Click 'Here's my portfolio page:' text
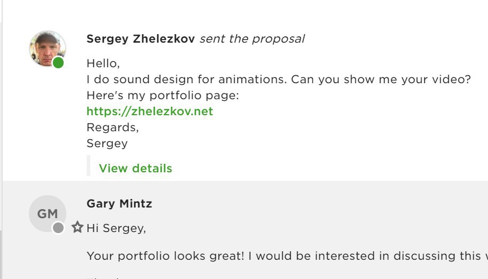Viewport: 488px width, 279px height. click(163, 95)
